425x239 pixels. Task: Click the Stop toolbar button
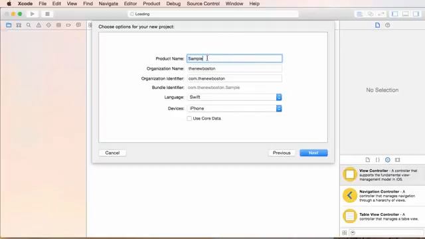tap(47, 14)
